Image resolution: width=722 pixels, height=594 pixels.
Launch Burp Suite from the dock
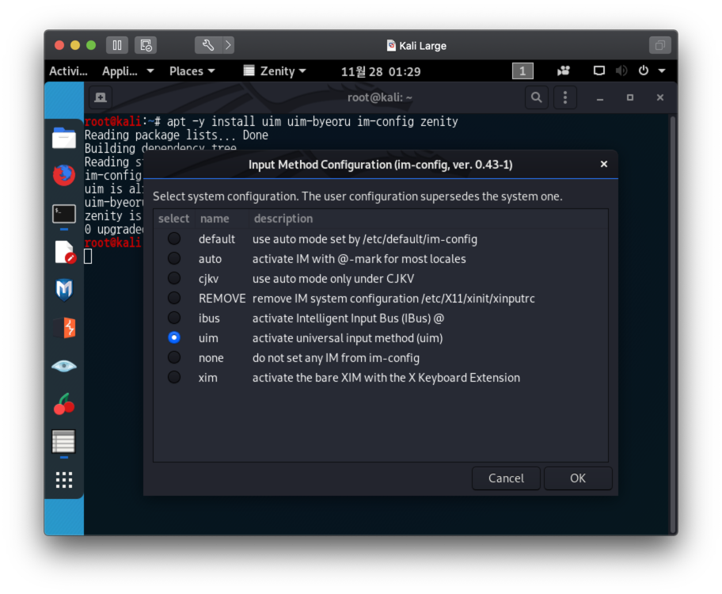tap(64, 328)
